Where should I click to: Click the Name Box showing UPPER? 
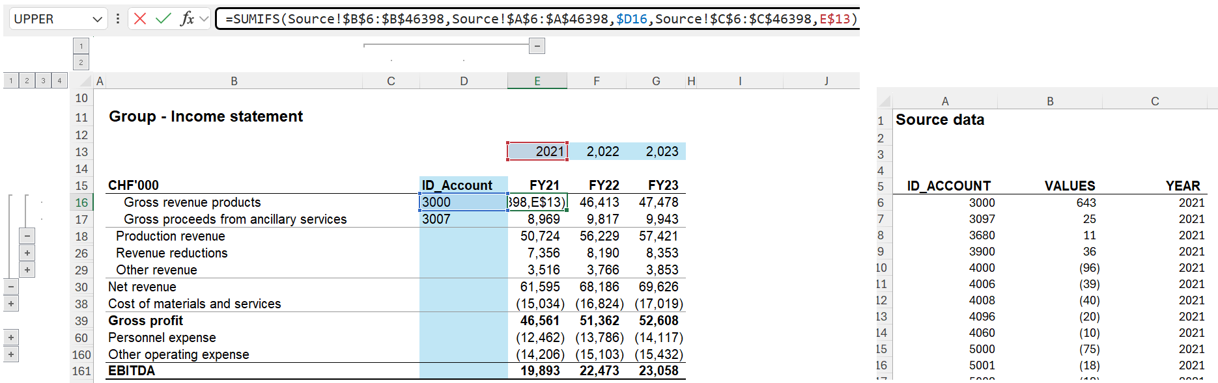(51, 19)
